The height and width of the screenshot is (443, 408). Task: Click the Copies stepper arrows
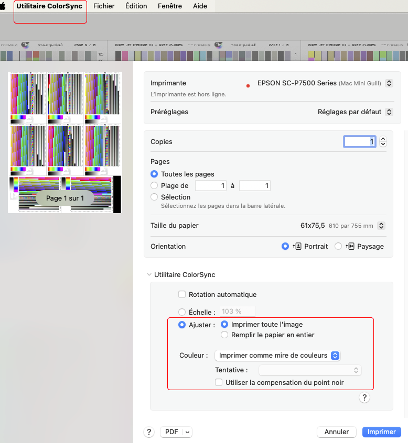click(x=383, y=142)
